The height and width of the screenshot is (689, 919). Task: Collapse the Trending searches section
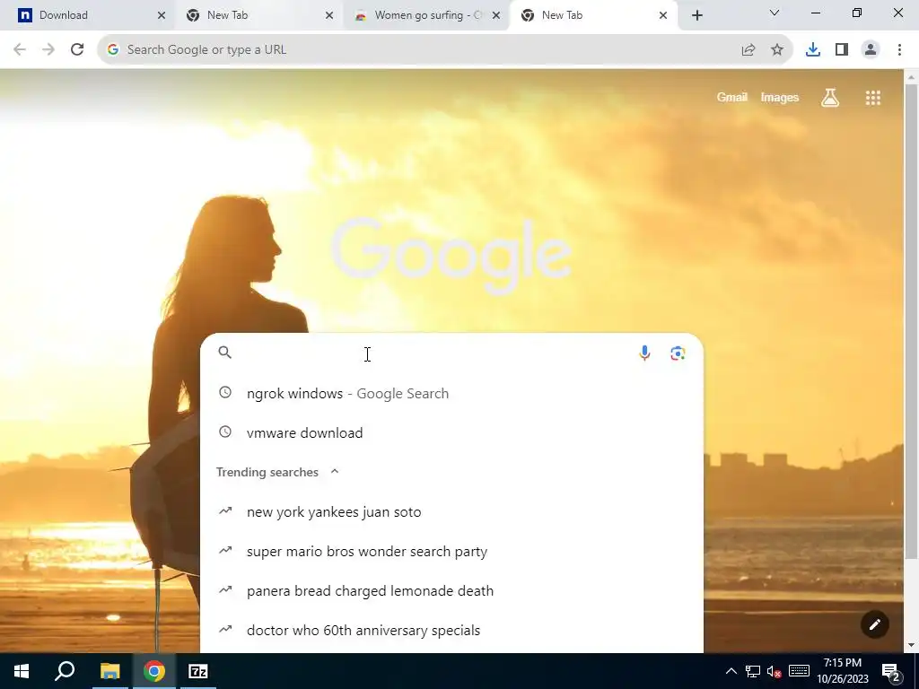pyautogui.click(x=335, y=472)
